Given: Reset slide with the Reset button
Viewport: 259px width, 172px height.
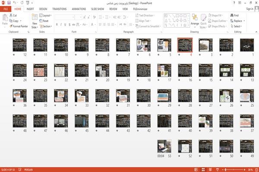Looking at the screenshot, I should coord(44,21).
